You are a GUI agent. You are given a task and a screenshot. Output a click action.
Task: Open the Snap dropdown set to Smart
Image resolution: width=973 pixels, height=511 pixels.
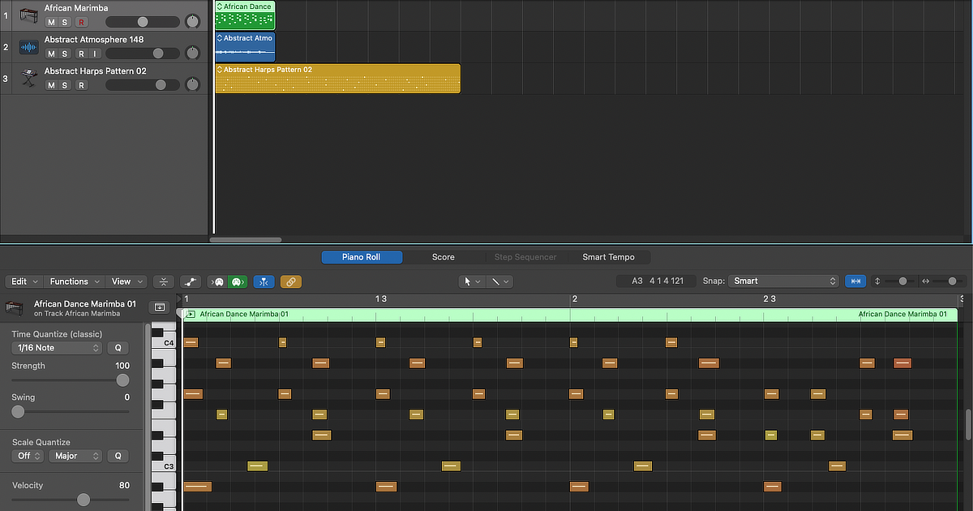pos(782,281)
